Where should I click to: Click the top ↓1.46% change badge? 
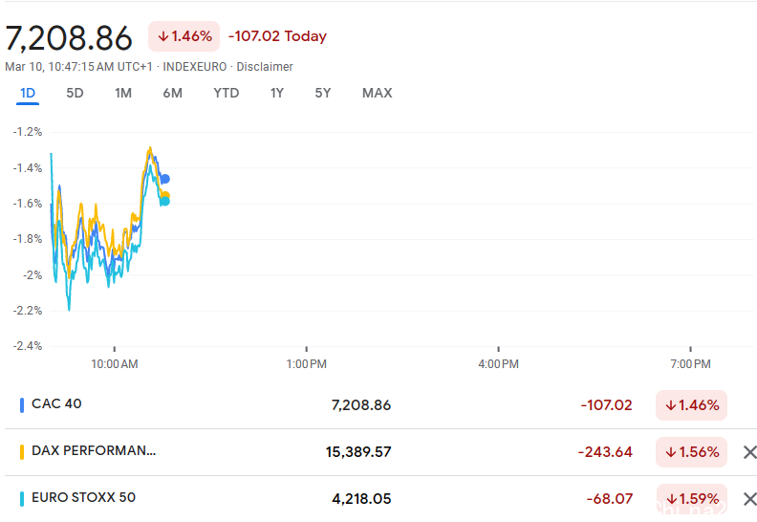coord(184,36)
